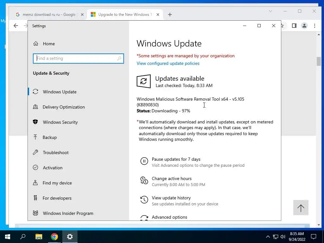Click the Delivery Optimization icon
The width and height of the screenshot is (324, 243).
35,107
